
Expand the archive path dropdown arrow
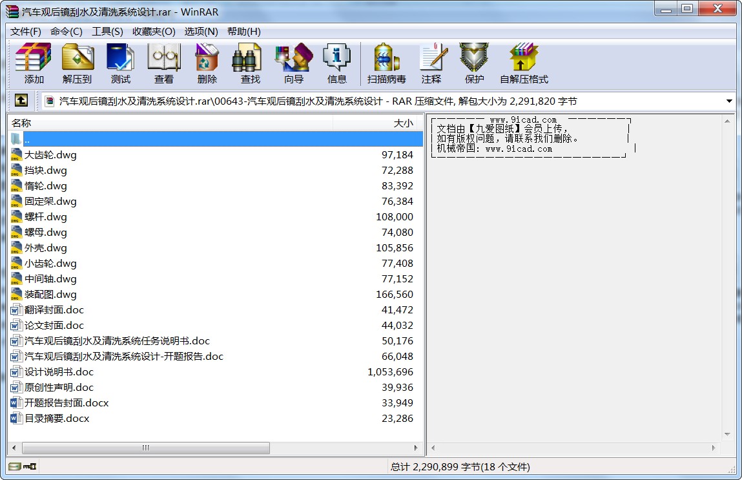pos(729,101)
